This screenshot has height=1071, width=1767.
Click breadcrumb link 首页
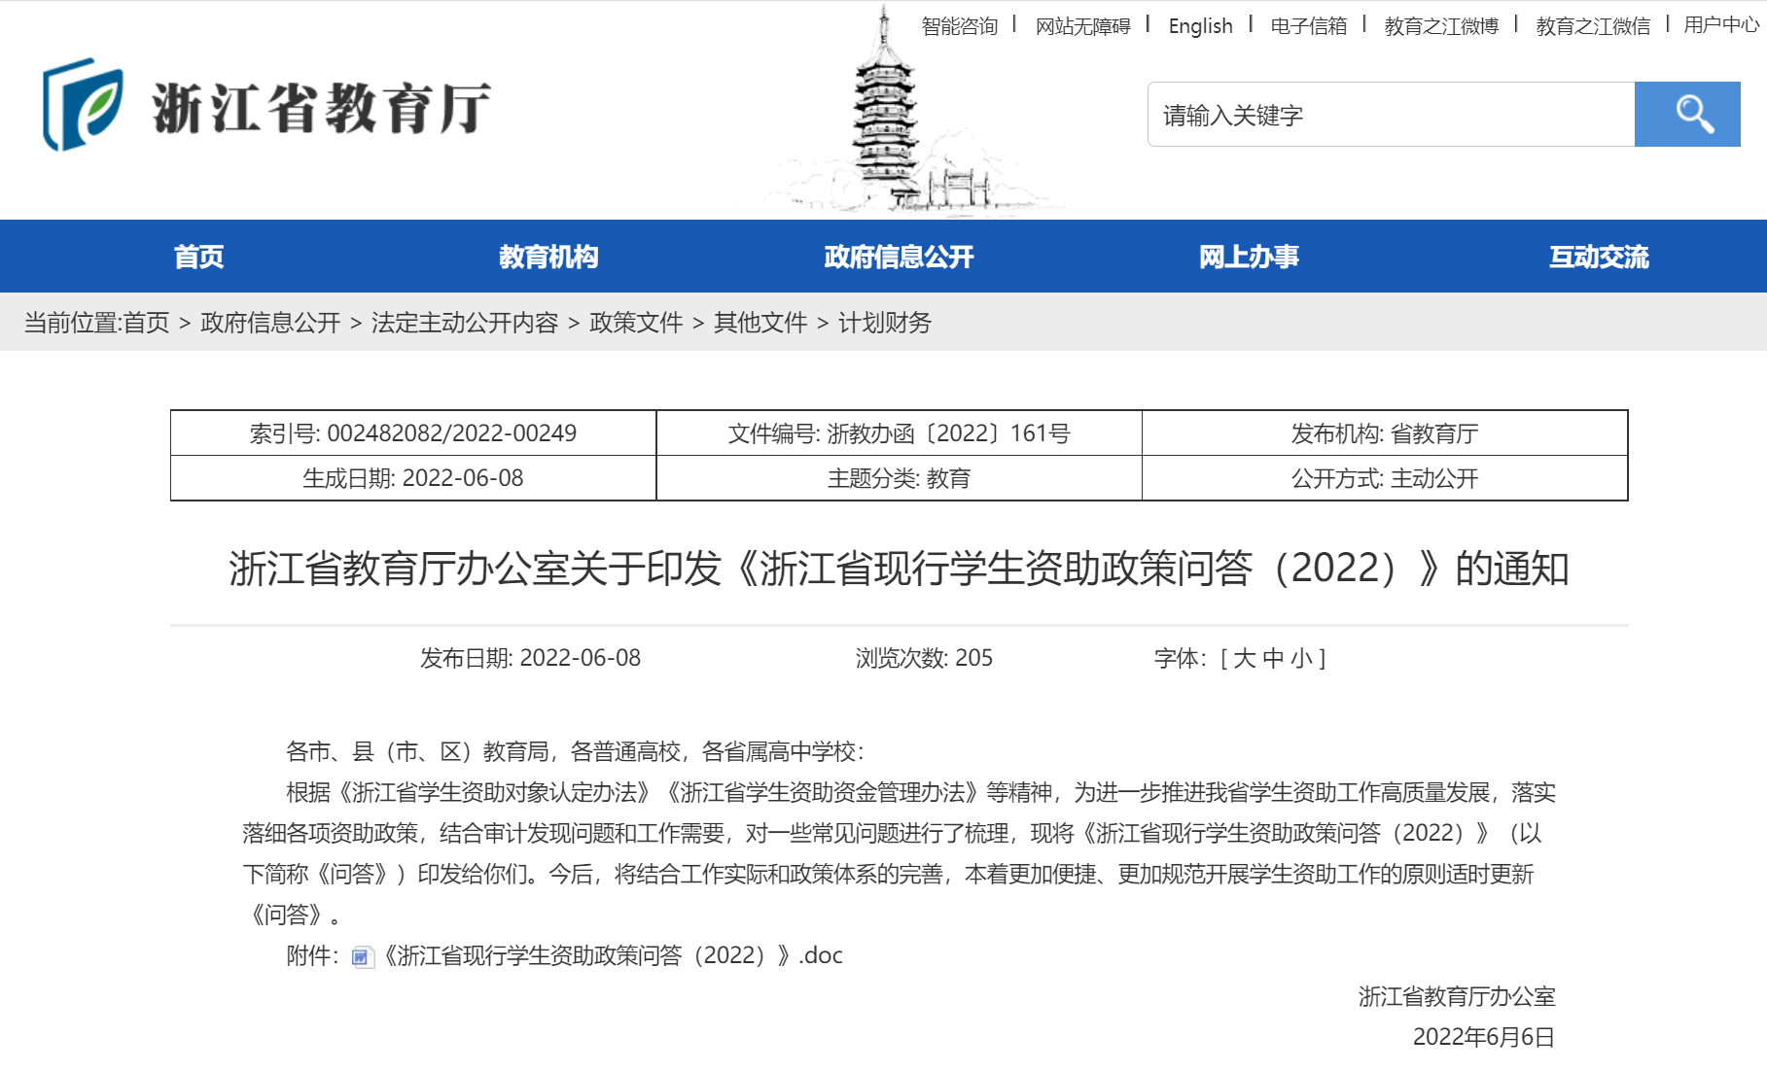pos(147,323)
